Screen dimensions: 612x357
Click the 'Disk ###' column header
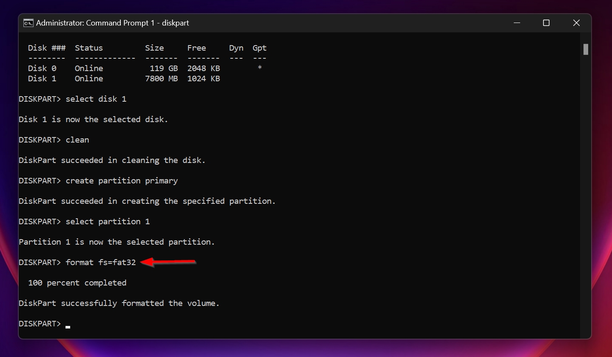click(x=47, y=48)
